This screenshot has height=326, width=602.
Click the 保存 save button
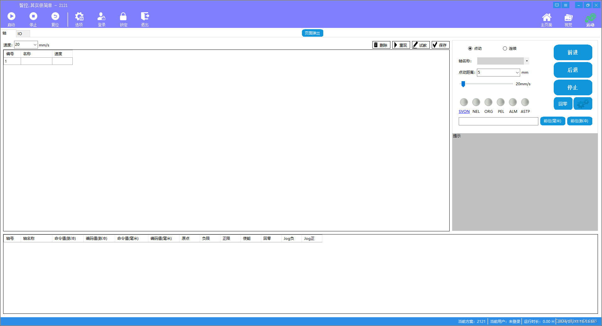441,45
